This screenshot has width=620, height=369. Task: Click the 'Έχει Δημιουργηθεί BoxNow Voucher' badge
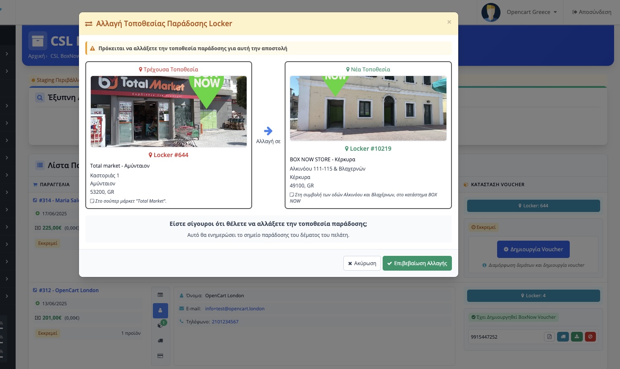[514, 317]
